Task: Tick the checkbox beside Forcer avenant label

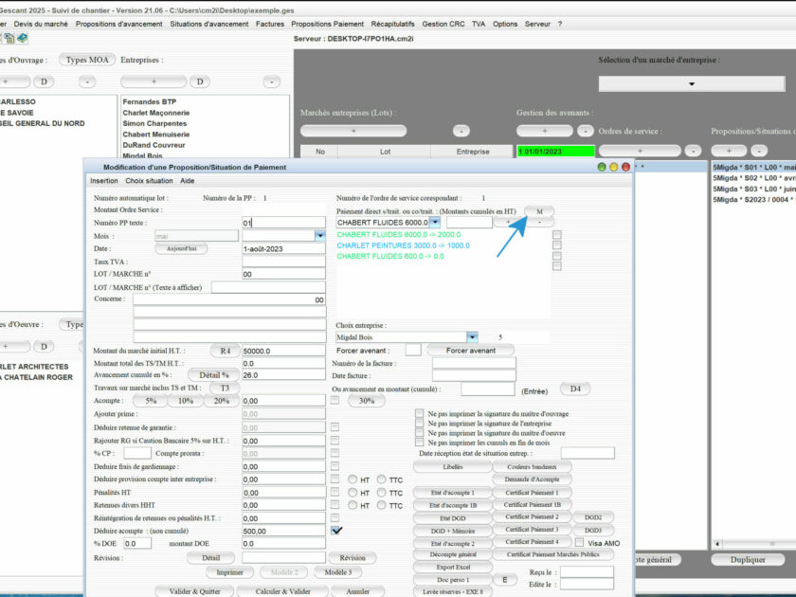Action: [x=413, y=351]
